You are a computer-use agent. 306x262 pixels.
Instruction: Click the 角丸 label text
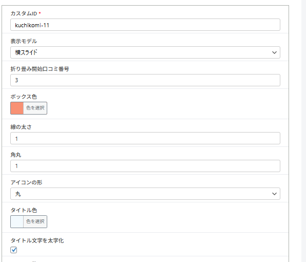15,155
